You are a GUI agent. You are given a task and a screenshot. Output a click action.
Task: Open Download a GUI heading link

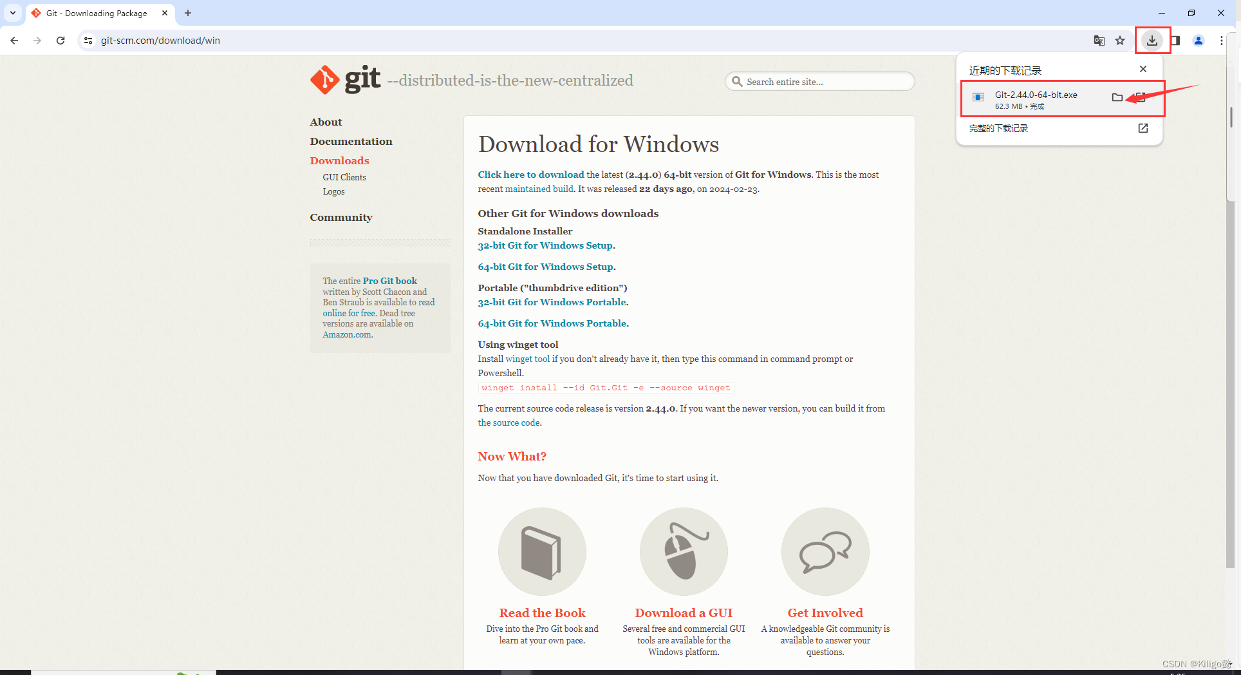pos(684,613)
